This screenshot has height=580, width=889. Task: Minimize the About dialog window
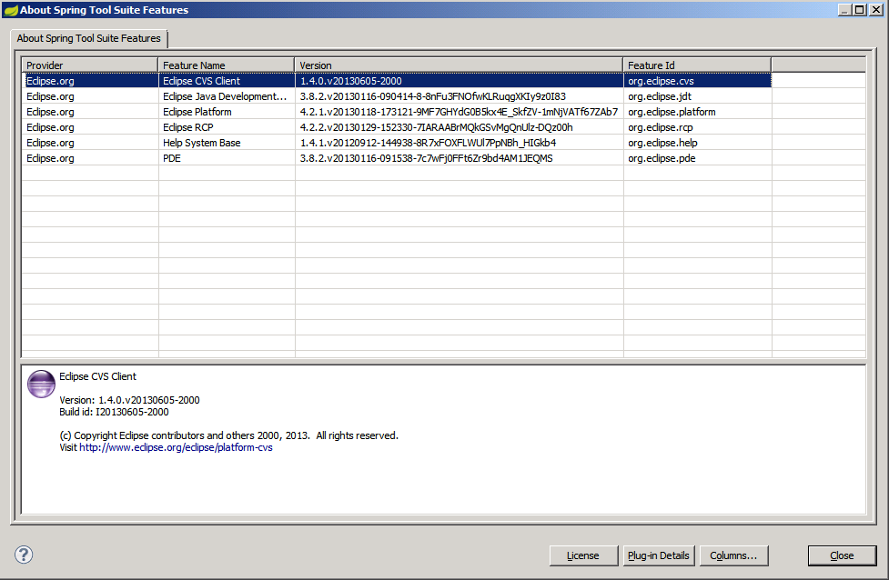point(845,10)
